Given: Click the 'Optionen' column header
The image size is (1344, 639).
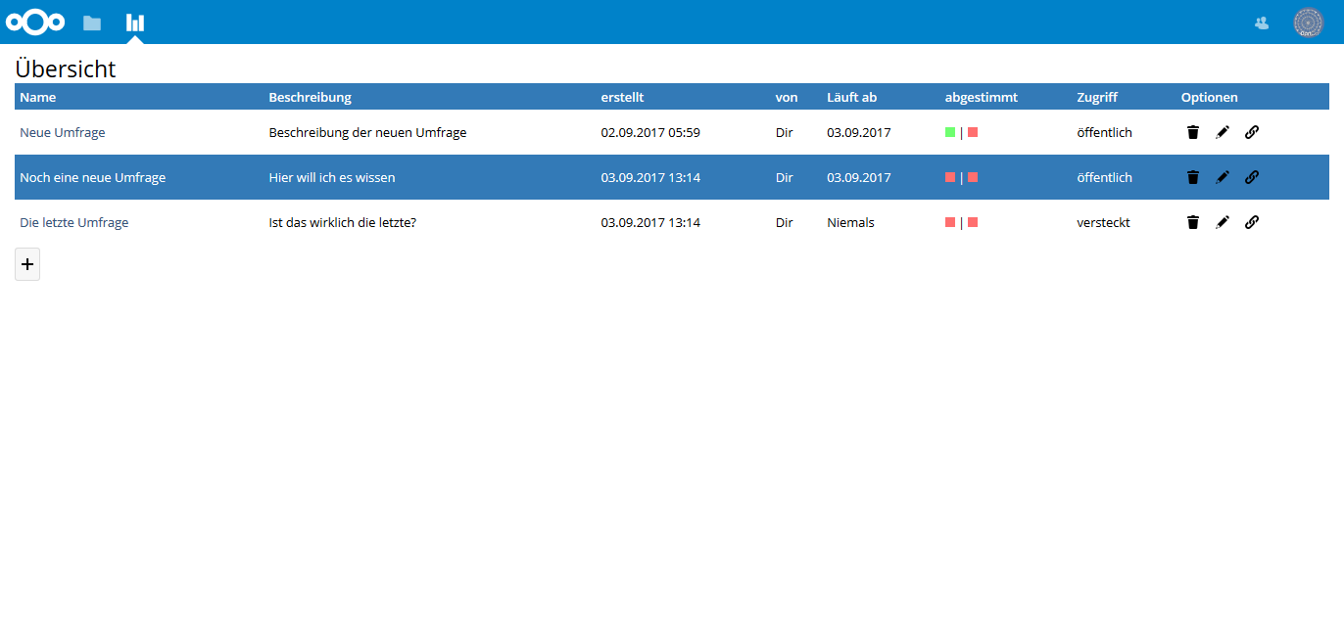Looking at the screenshot, I should tap(1210, 97).
